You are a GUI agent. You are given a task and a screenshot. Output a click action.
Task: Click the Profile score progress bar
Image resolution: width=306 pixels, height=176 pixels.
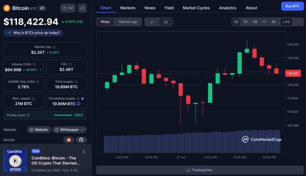tap(63, 115)
